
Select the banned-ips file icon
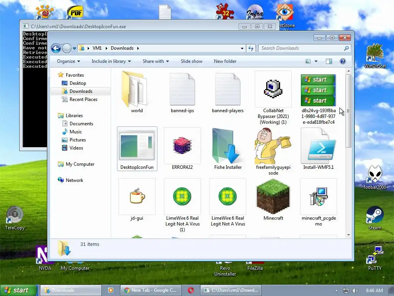pos(182,89)
